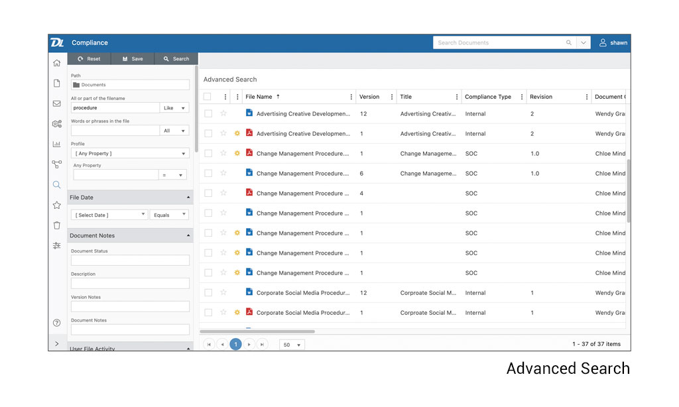Click the Search button in filter toolbar

pyautogui.click(x=176, y=59)
